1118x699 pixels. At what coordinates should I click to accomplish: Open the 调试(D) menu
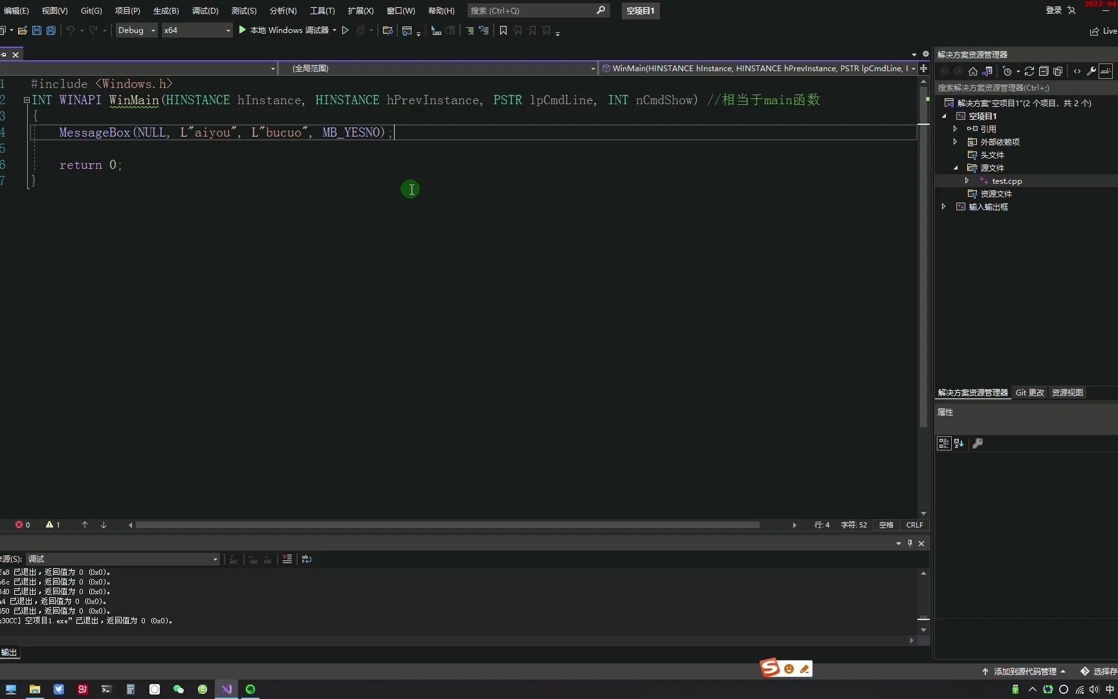[205, 10]
